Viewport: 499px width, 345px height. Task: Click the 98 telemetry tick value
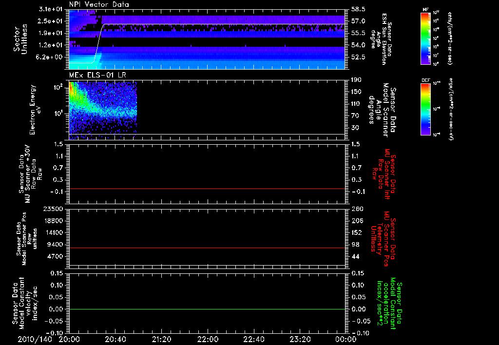point(355,245)
